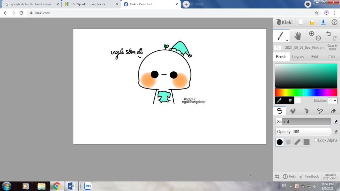Choose the solid circle brush tip
This screenshot has width=340, height=191.
(280, 142)
